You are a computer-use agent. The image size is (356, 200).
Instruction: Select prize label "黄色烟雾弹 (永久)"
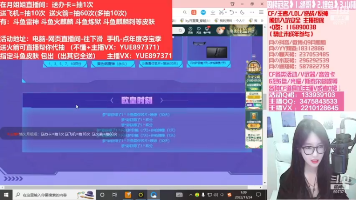[113, 64]
